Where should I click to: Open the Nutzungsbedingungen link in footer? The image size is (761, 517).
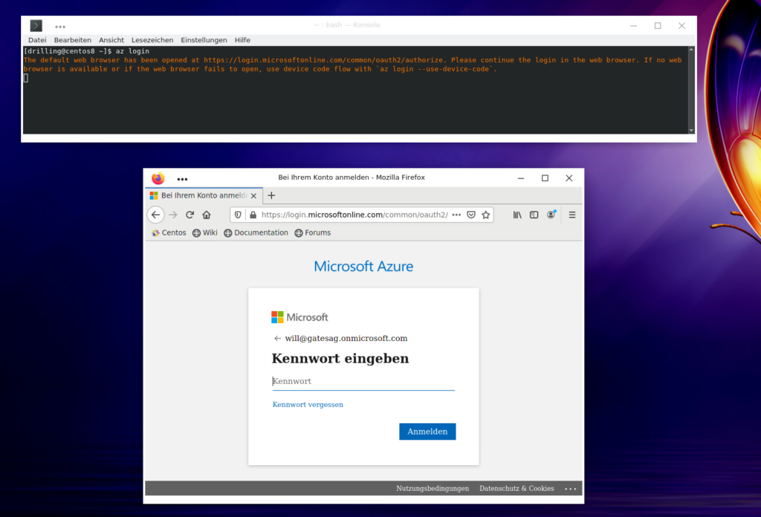point(433,488)
